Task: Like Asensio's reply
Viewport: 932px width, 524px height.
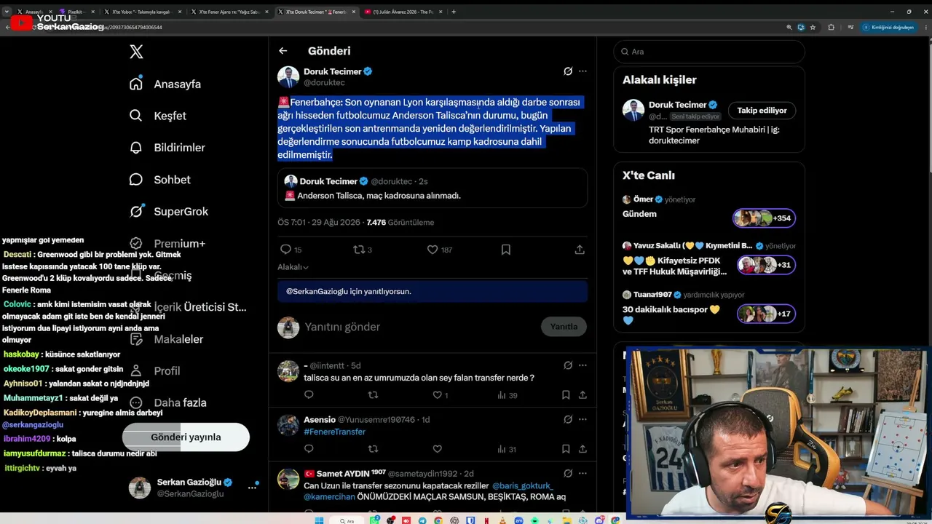Action: click(438, 449)
